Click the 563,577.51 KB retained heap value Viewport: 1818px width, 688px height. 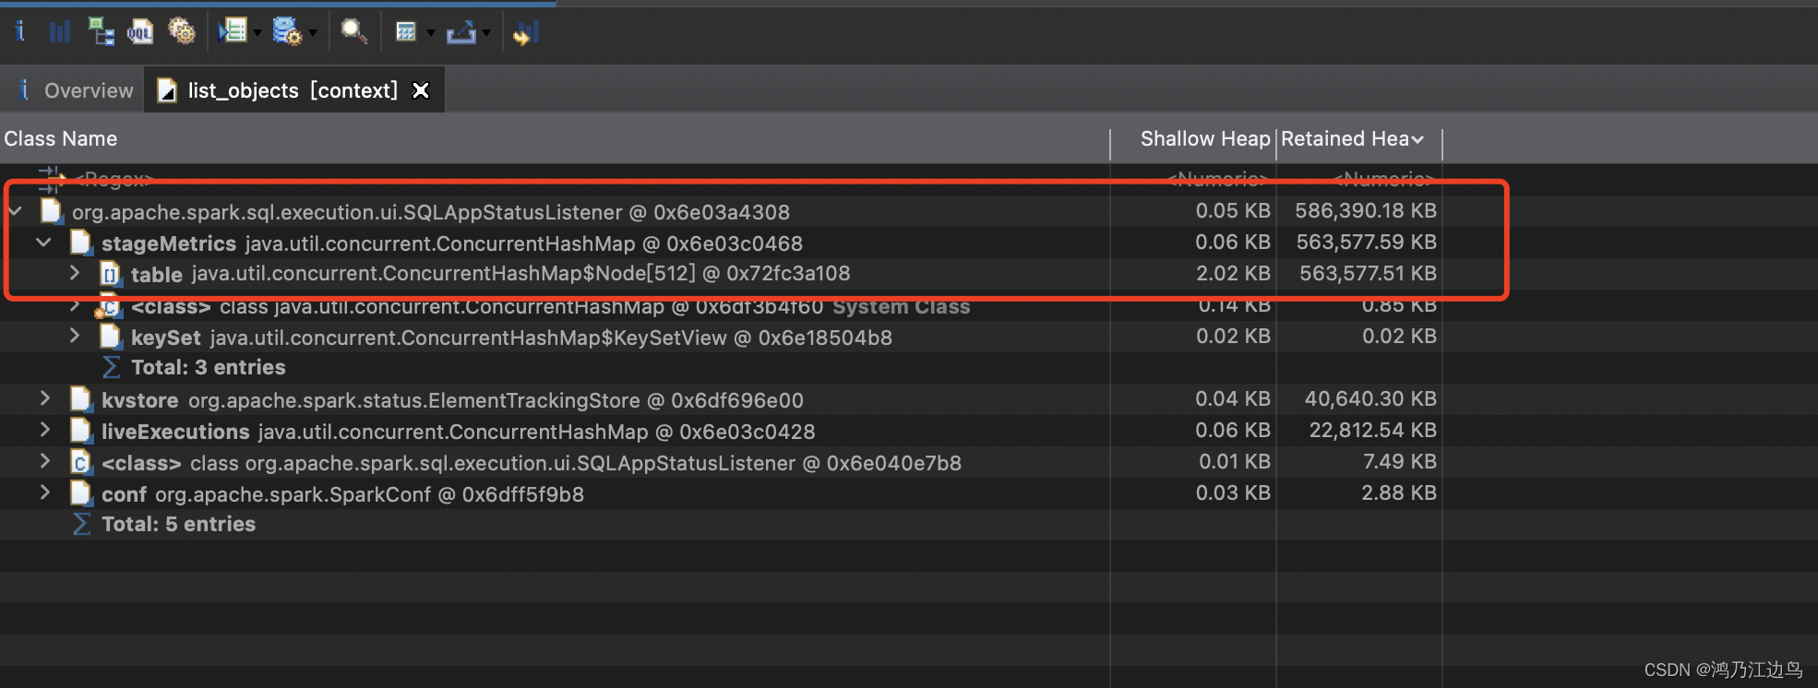coord(1369,274)
